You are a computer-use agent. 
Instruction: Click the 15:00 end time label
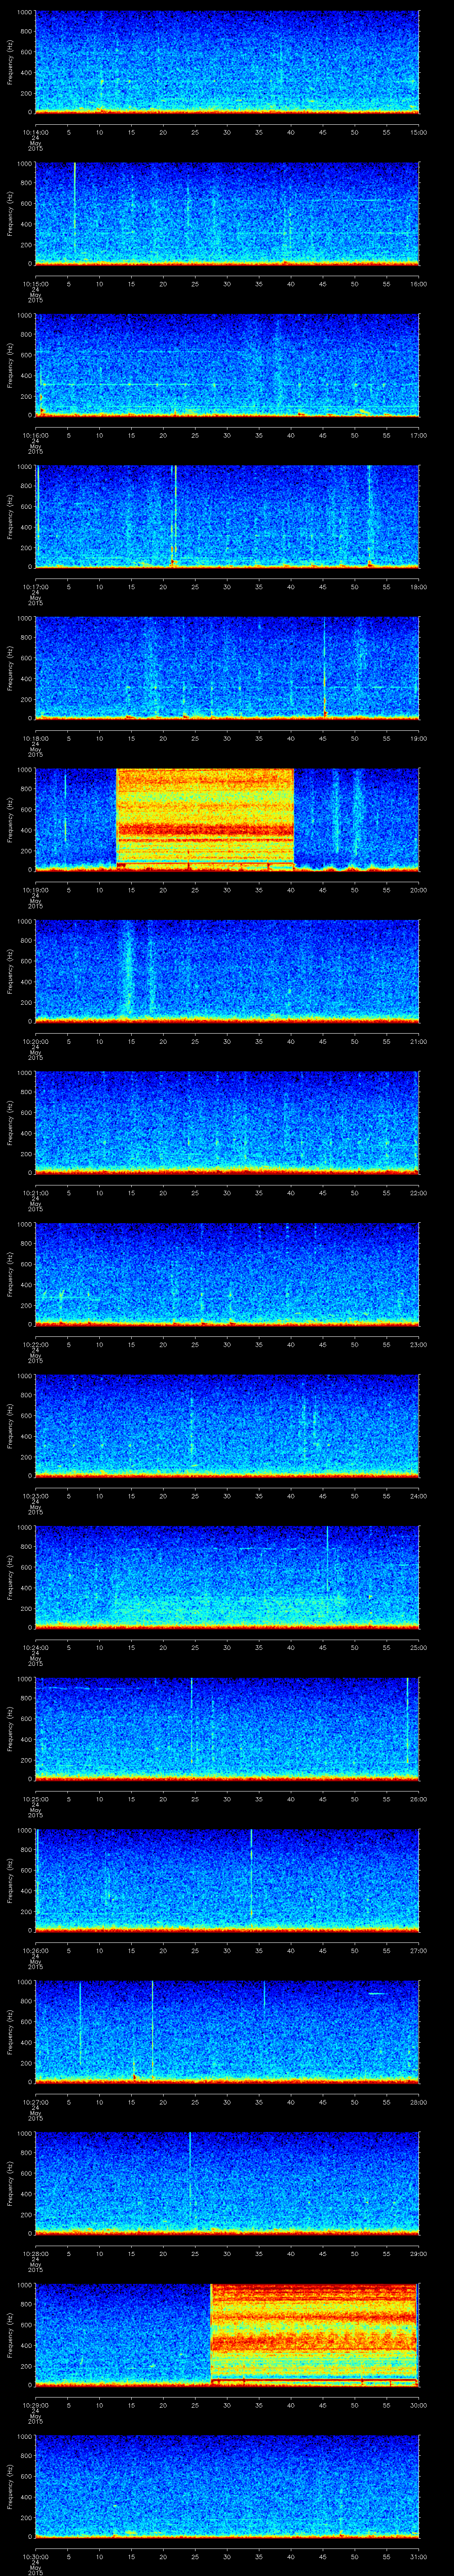pos(419,132)
